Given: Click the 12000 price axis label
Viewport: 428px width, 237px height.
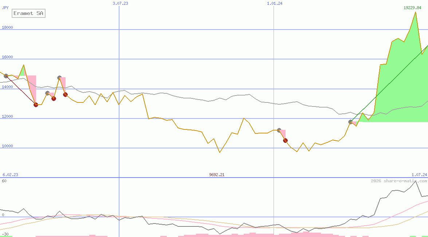Looking at the screenshot, I should 7,116.
